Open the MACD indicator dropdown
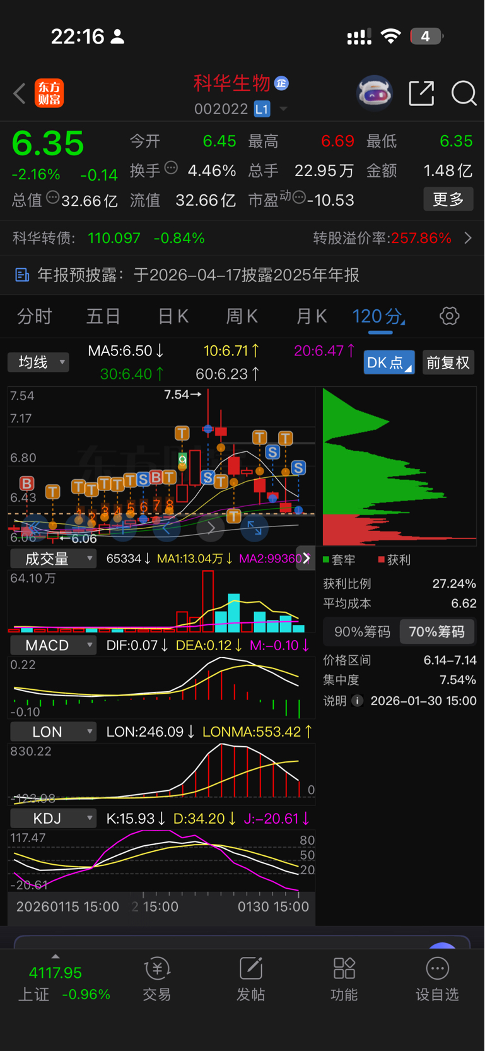The height and width of the screenshot is (1051, 485). [x=53, y=645]
